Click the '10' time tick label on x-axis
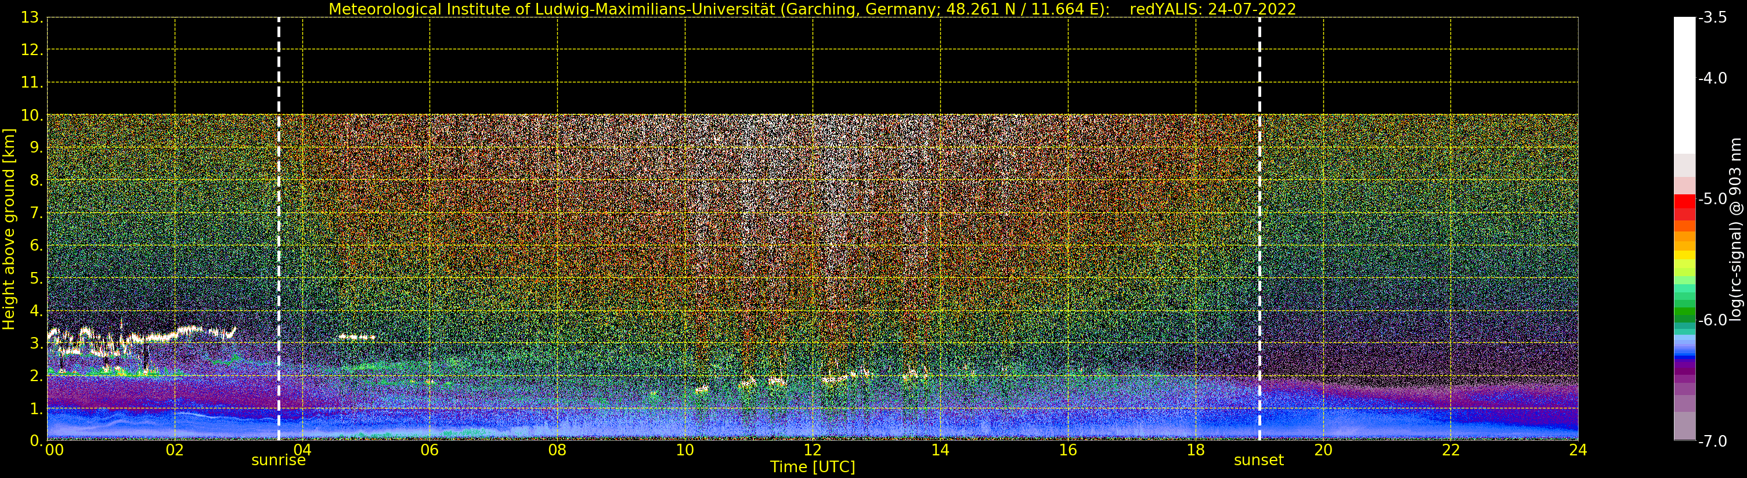This screenshot has height=478, width=1747. [x=685, y=450]
